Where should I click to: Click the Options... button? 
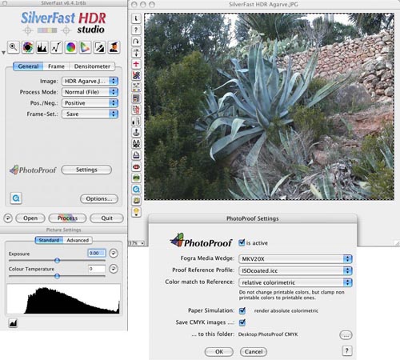pyautogui.click(x=99, y=198)
